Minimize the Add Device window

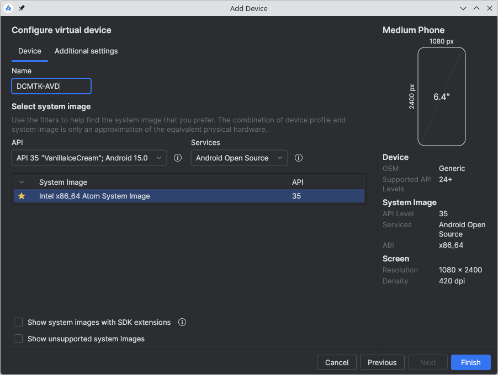[463, 8]
